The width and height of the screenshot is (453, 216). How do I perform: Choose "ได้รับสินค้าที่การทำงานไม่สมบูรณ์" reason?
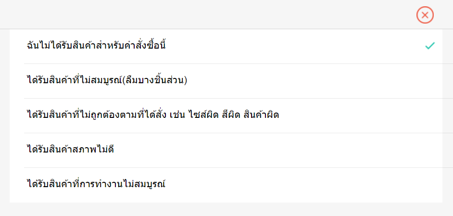96,184
